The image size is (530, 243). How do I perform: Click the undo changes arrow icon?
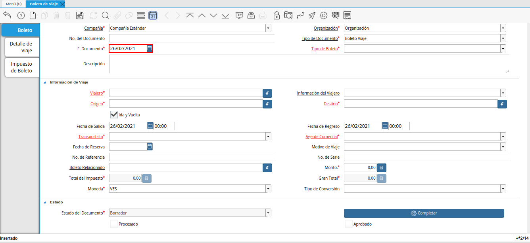point(7,15)
